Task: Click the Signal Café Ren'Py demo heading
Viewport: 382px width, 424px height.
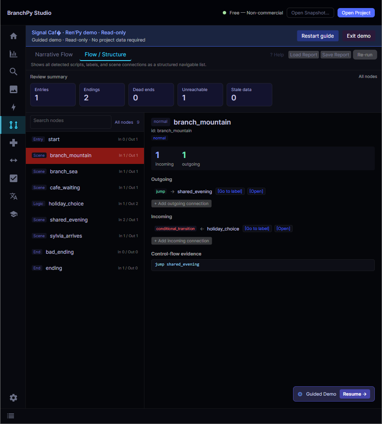Action: pyautogui.click(x=79, y=33)
